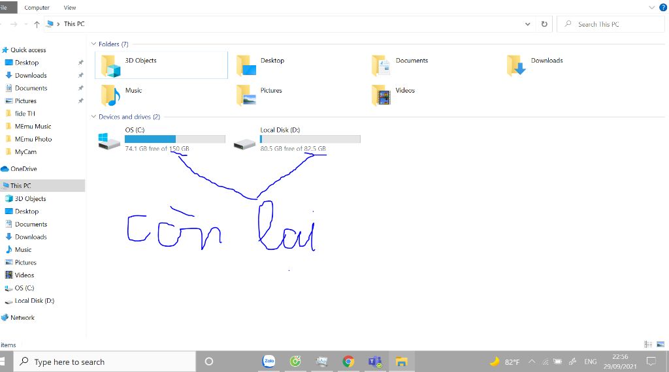Open the 3D Objects folder icon
This screenshot has height=372, width=669.
[111, 66]
